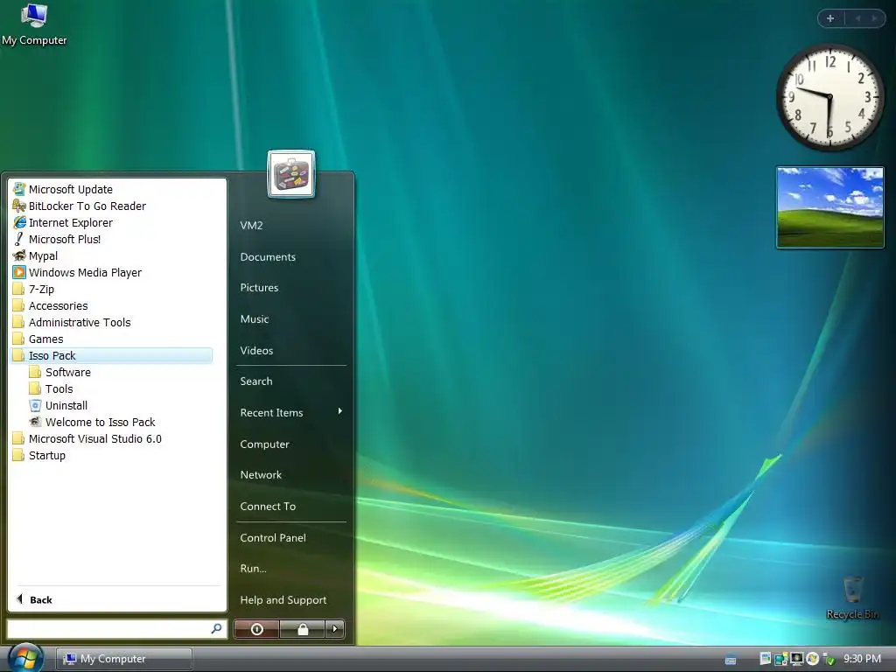Viewport: 896px width, 672px height.
Task: Expand the Tools subfolder
Action: point(51,388)
